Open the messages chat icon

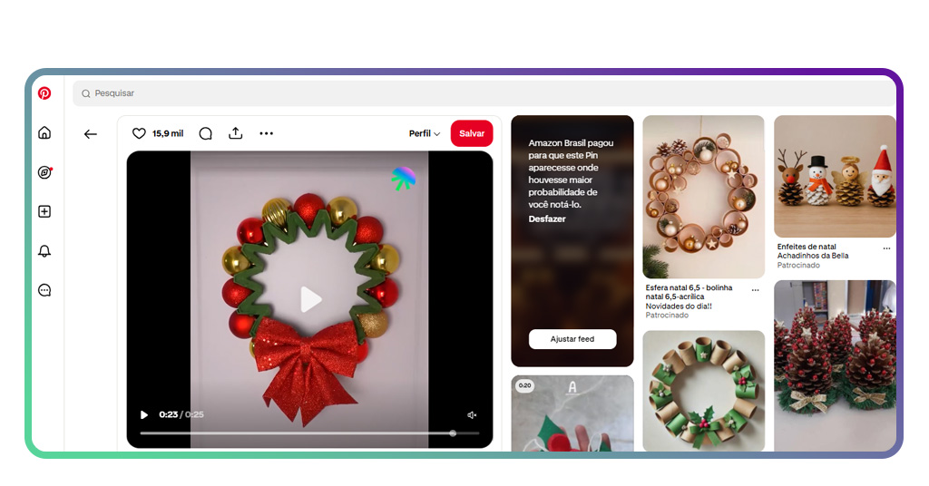[44, 290]
